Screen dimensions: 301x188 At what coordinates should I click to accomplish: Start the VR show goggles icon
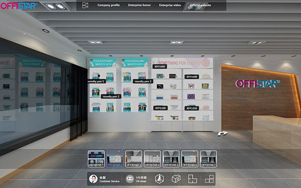tap(130, 179)
